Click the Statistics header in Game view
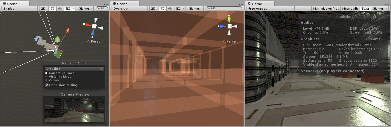The image size is (391, 127). 344,17
